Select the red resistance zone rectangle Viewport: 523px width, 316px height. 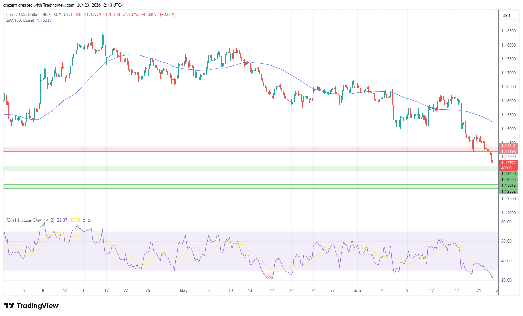pos(251,149)
